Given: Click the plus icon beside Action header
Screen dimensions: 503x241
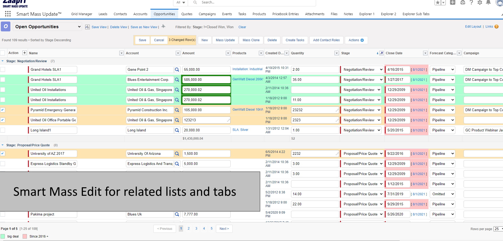Looking at the screenshot, I should point(24,53).
